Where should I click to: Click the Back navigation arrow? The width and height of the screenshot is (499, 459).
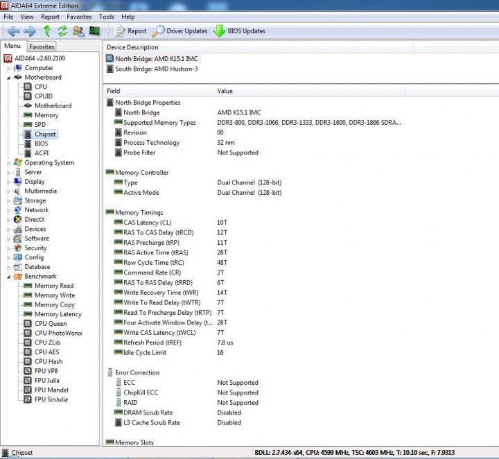click(13, 31)
